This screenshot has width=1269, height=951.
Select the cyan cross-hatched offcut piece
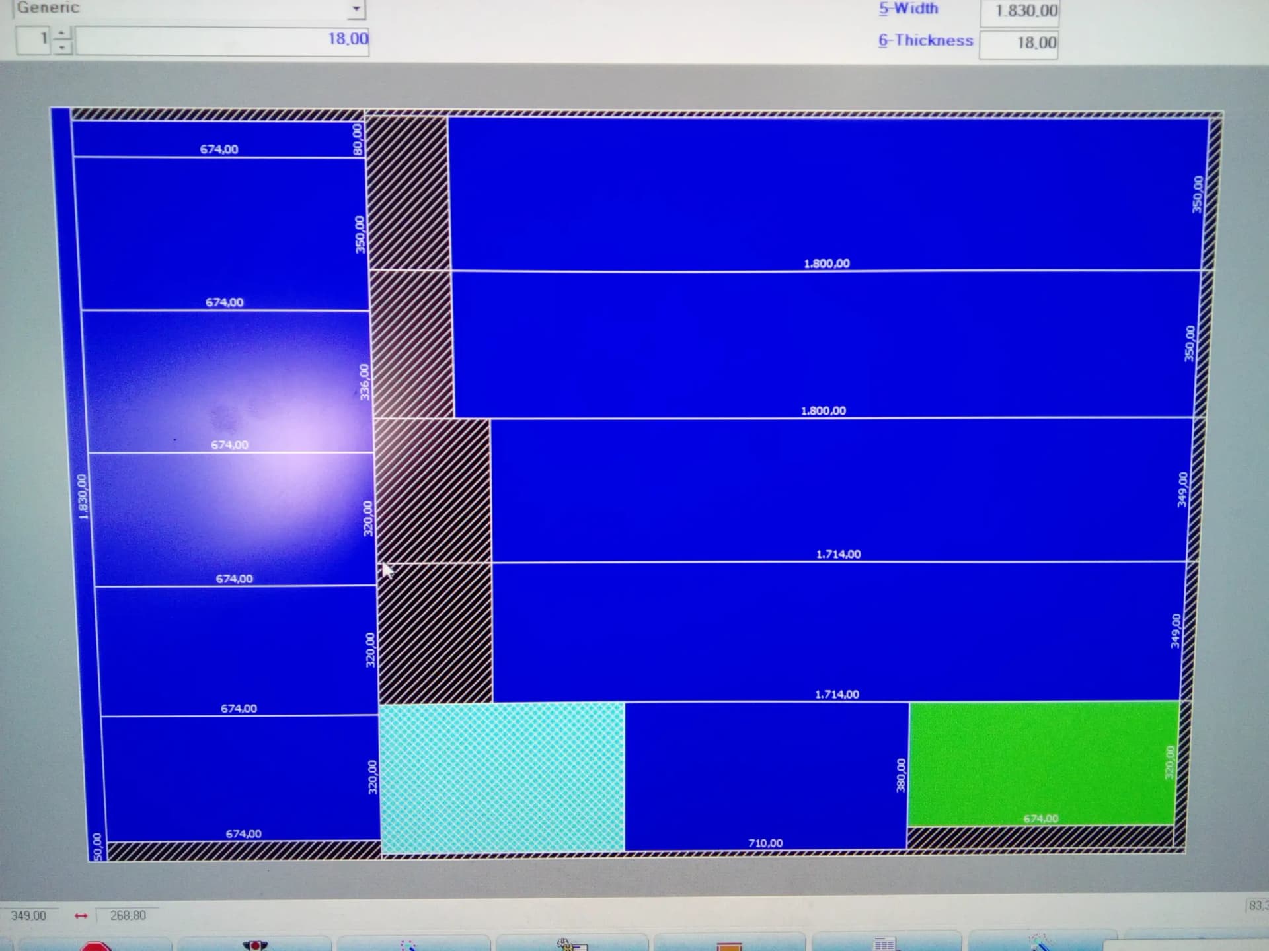(x=502, y=778)
